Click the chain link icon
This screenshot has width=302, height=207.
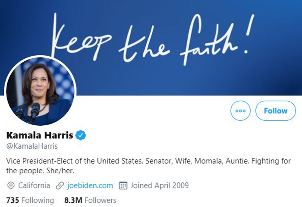(60, 185)
